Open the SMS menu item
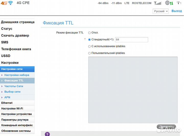This screenshot has width=184, height=136. tap(5, 42)
